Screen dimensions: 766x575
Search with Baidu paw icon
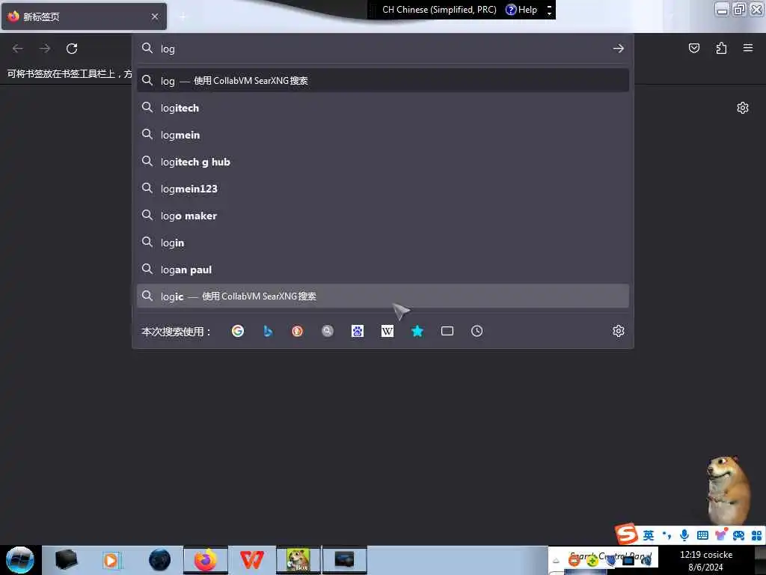(358, 331)
